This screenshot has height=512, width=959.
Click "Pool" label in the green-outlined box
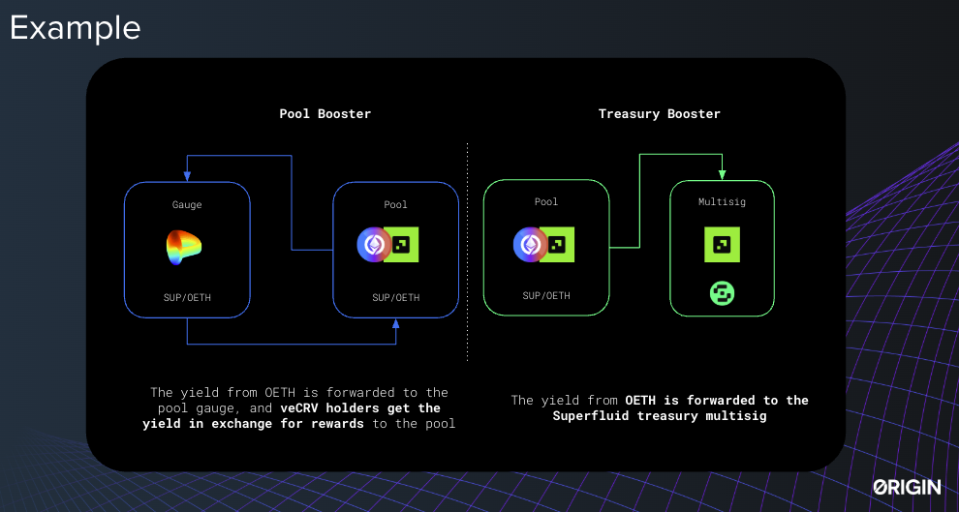coord(546,201)
